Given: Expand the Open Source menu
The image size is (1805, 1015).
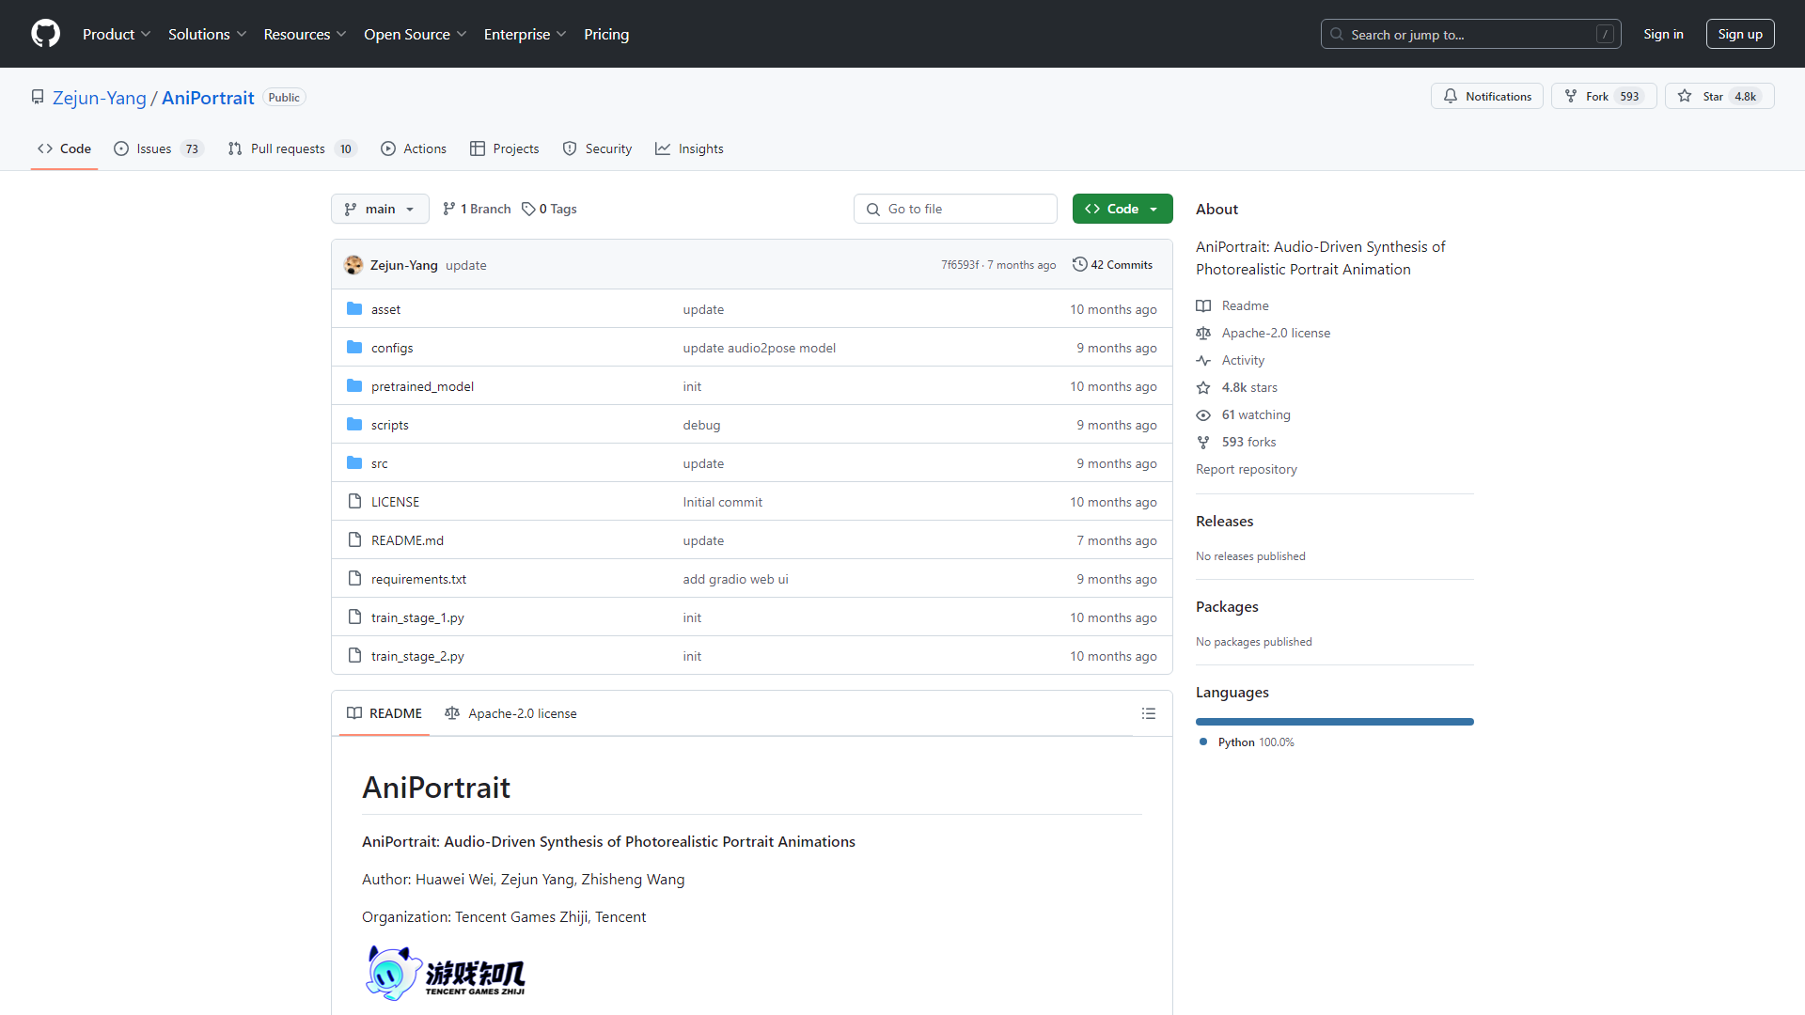Looking at the screenshot, I should [x=416, y=34].
